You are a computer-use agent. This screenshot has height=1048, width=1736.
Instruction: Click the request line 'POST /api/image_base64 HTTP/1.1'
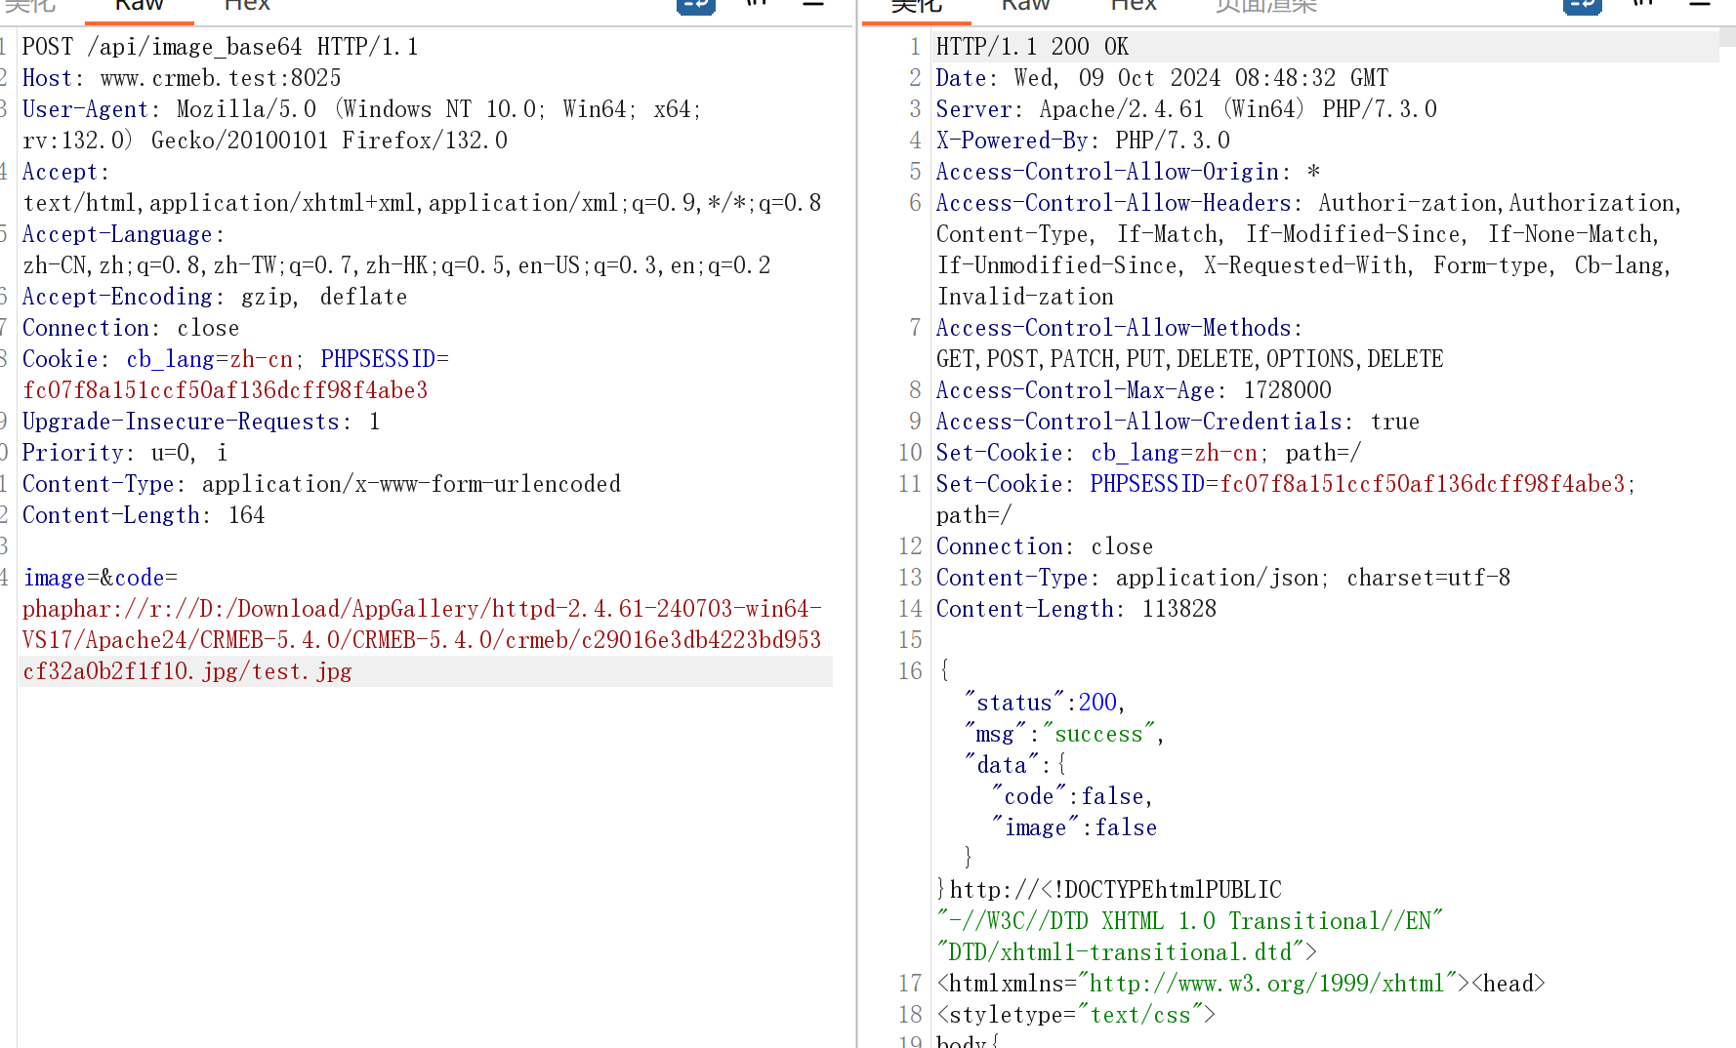tap(220, 47)
